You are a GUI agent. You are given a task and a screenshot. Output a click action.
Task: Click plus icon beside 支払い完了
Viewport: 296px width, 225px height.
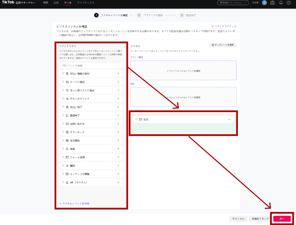pos(118,107)
